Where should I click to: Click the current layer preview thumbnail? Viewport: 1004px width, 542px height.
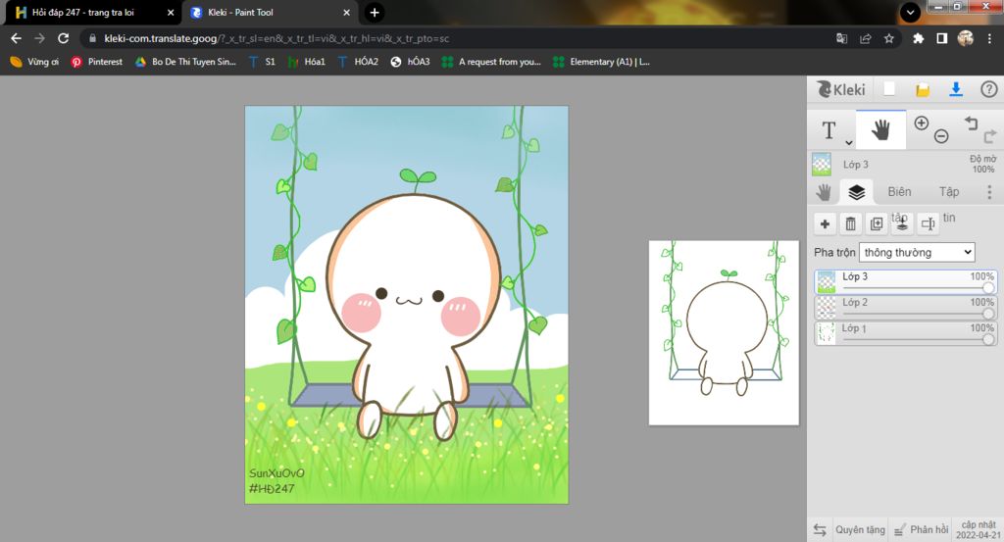822,165
